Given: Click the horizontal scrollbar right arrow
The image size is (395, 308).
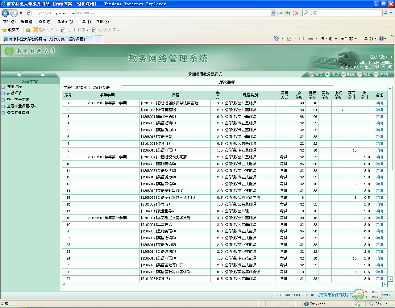Looking at the screenshot, I should click(385, 284).
